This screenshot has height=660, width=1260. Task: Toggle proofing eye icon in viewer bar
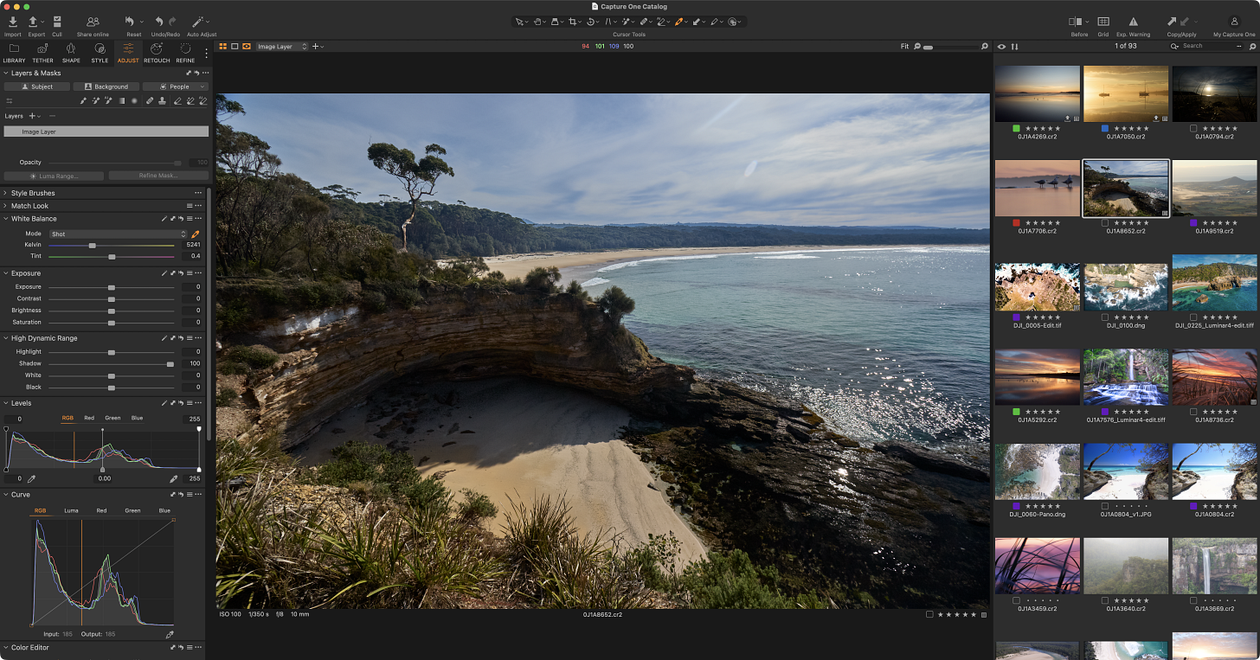[247, 46]
